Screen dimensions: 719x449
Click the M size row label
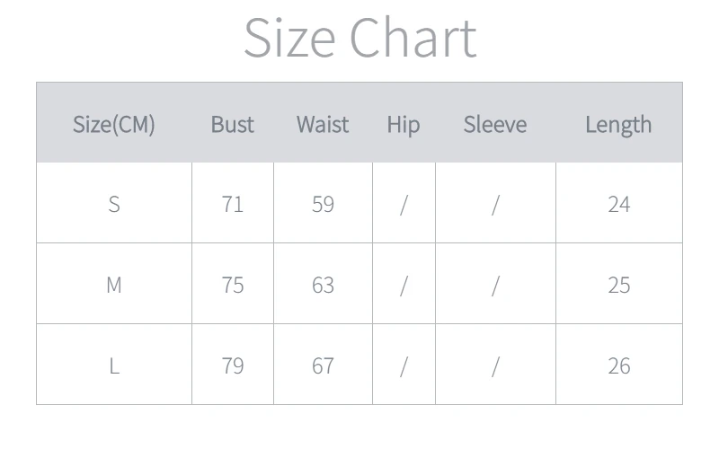(x=114, y=285)
